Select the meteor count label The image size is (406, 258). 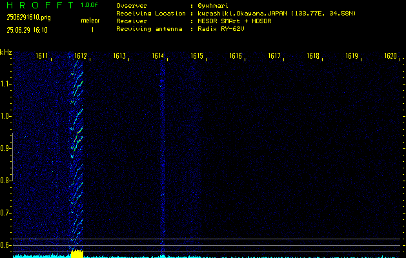(90, 21)
